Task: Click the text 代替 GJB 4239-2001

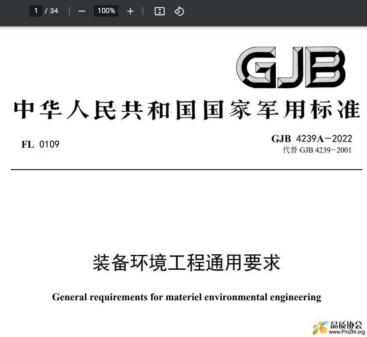Action: tap(317, 150)
